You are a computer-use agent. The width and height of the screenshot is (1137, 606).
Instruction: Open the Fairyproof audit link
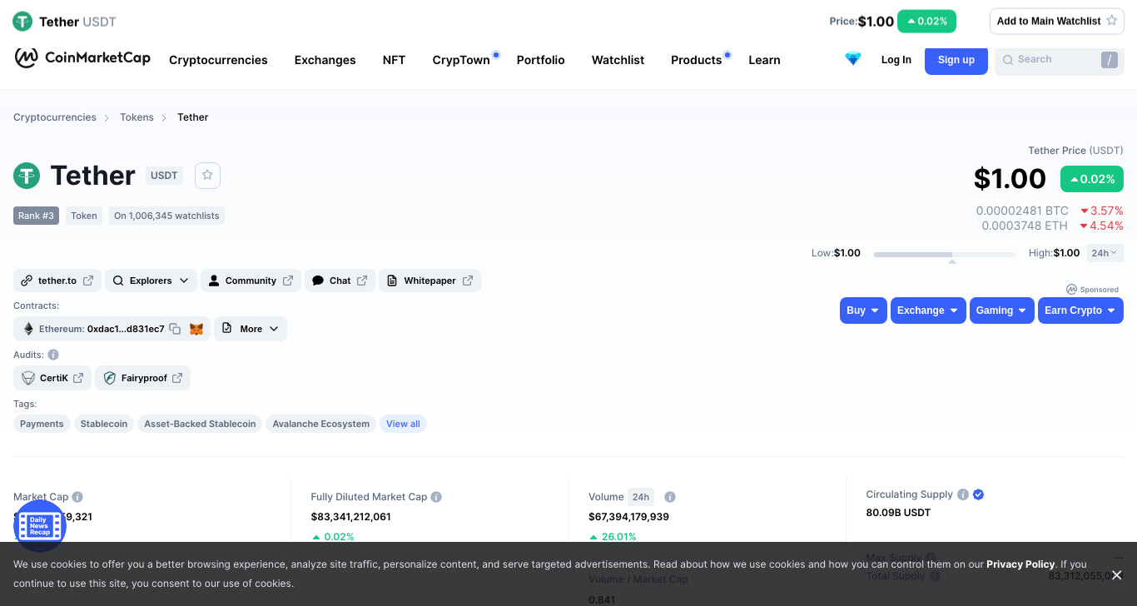point(142,378)
